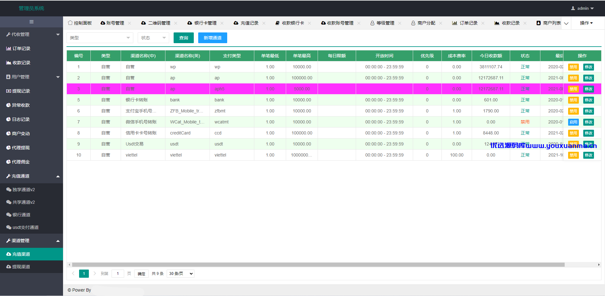605x296 pixels.
Task: Click the 确定 pagination button
Action: (x=141, y=274)
